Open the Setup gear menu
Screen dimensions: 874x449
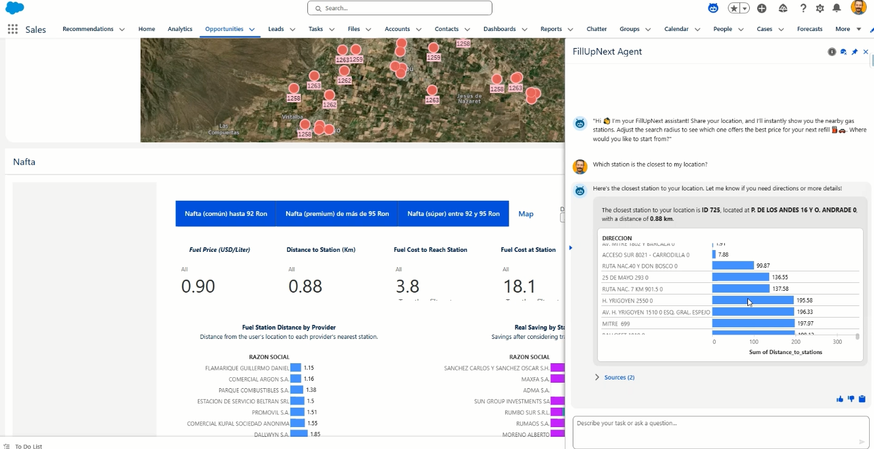click(x=820, y=9)
